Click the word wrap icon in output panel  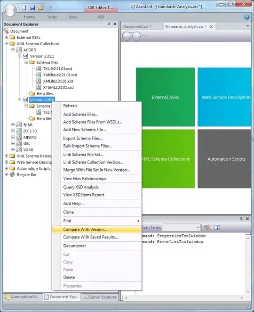click(217, 227)
